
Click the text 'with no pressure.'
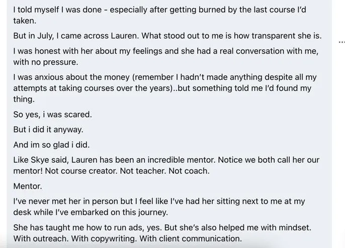click(46, 62)
